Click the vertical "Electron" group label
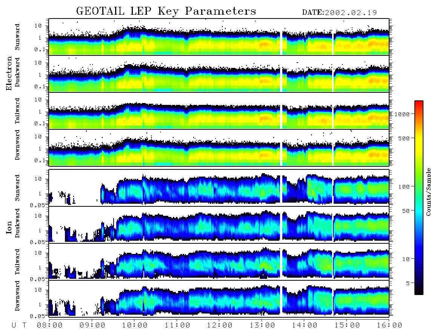 [9, 73]
